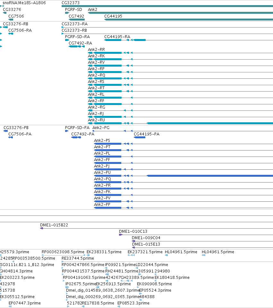Click the Ank2 gene label
Image resolution: width=273 pixels, height=308 pixels.
click(92, 9)
